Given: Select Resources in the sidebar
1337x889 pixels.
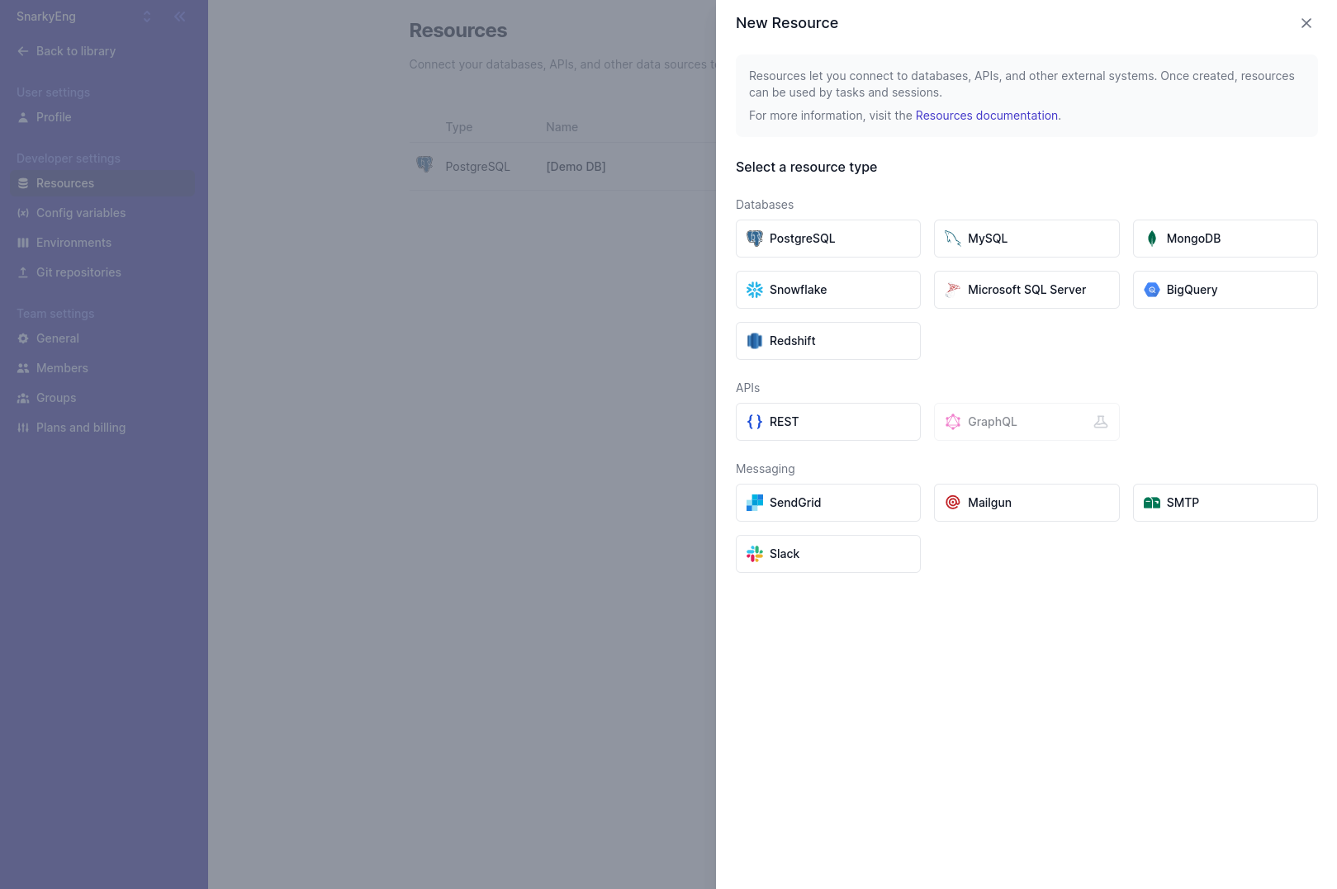Looking at the screenshot, I should point(102,183).
